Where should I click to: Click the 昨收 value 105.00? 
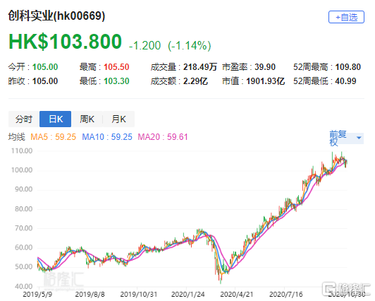pyautogui.click(x=45, y=81)
